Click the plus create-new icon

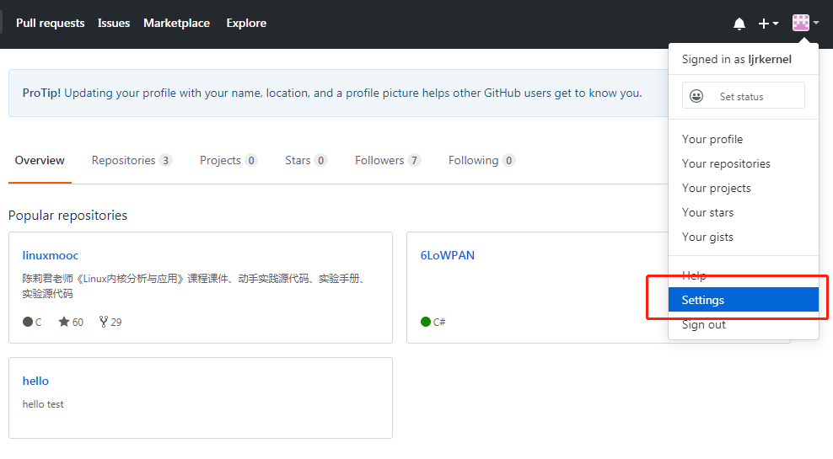[763, 24]
